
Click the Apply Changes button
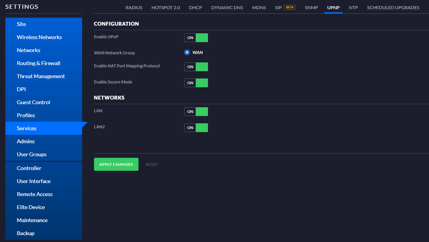tap(116, 164)
